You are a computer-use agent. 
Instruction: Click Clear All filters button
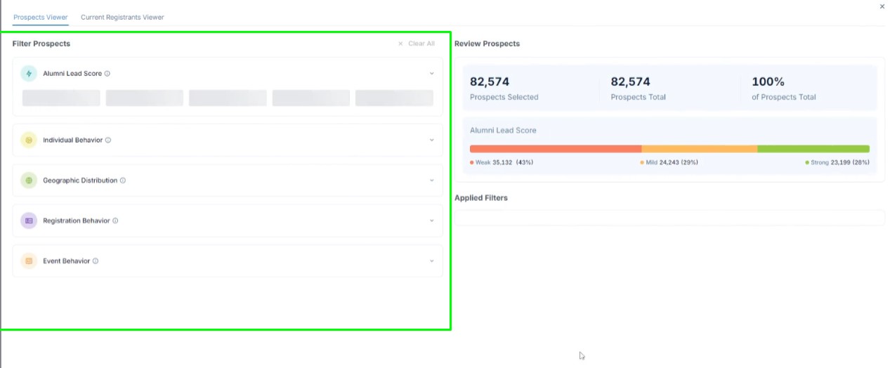click(x=417, y=44)
